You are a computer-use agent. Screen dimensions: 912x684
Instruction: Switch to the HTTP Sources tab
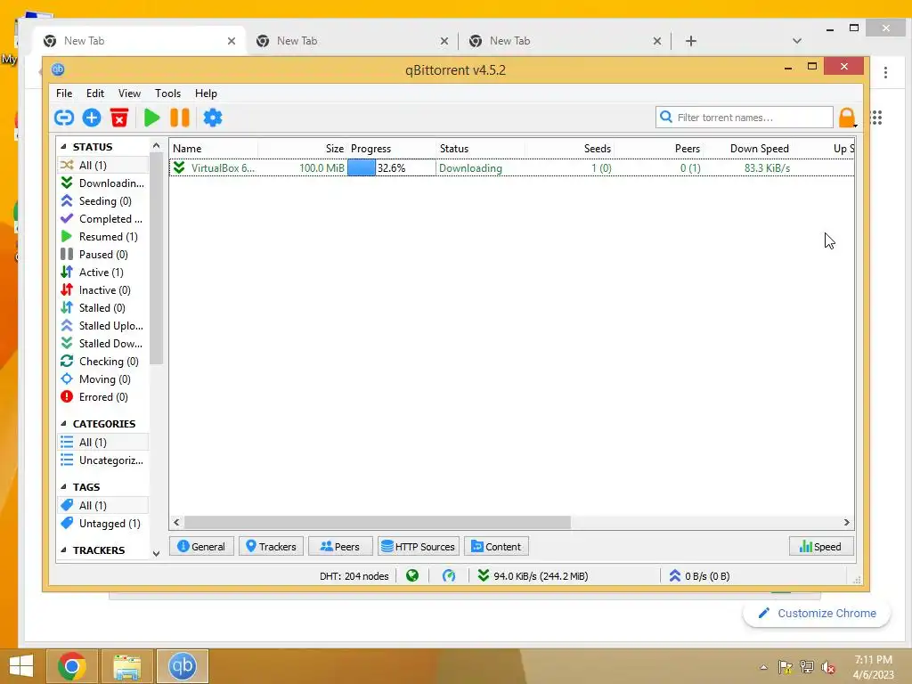(x=419, y=547)
